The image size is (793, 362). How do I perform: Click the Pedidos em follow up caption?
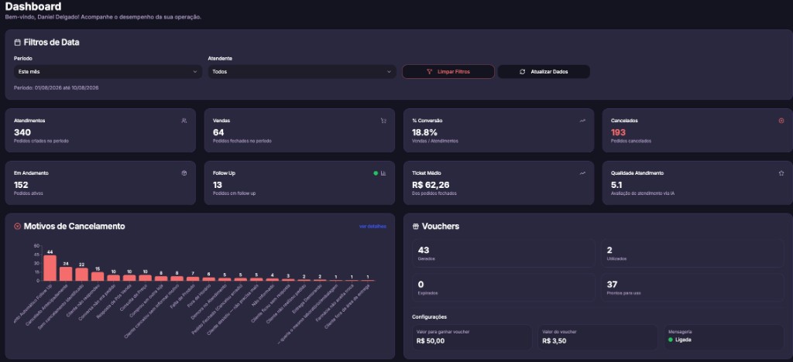[x=234, y=193]
